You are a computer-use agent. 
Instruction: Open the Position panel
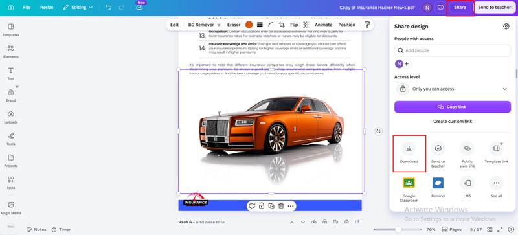346,25
